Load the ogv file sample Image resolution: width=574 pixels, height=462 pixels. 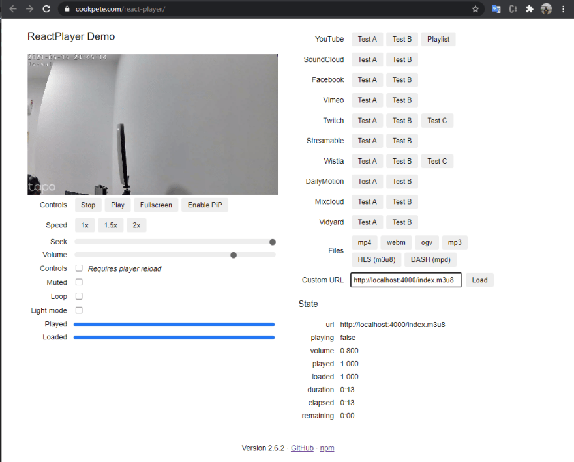tap(427, 242)
